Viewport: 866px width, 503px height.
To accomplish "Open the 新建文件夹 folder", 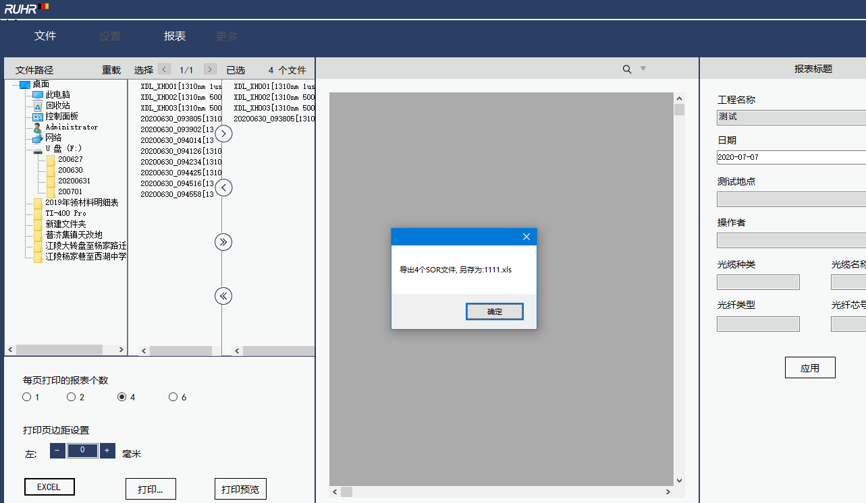I will (65, 224).
